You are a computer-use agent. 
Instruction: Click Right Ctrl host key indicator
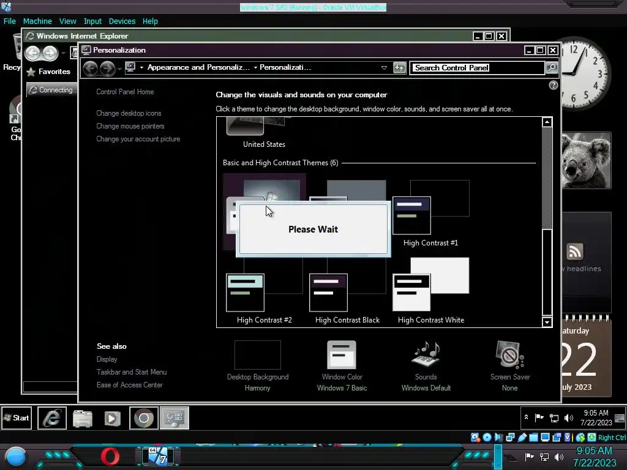coord(612,438)
